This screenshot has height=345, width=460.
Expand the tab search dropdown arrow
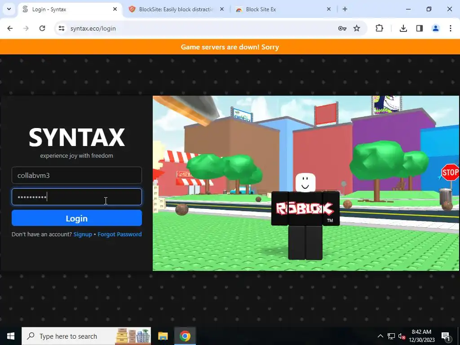tap(9, 9)
